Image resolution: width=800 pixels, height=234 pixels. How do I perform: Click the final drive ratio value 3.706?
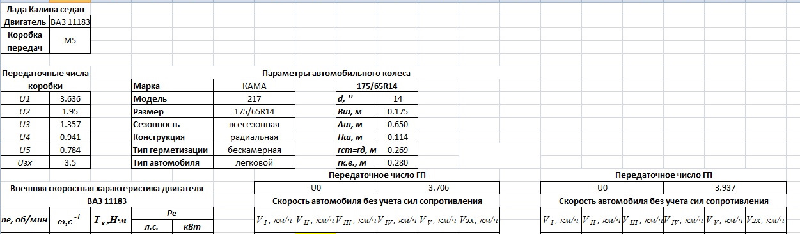coord(438,188)
